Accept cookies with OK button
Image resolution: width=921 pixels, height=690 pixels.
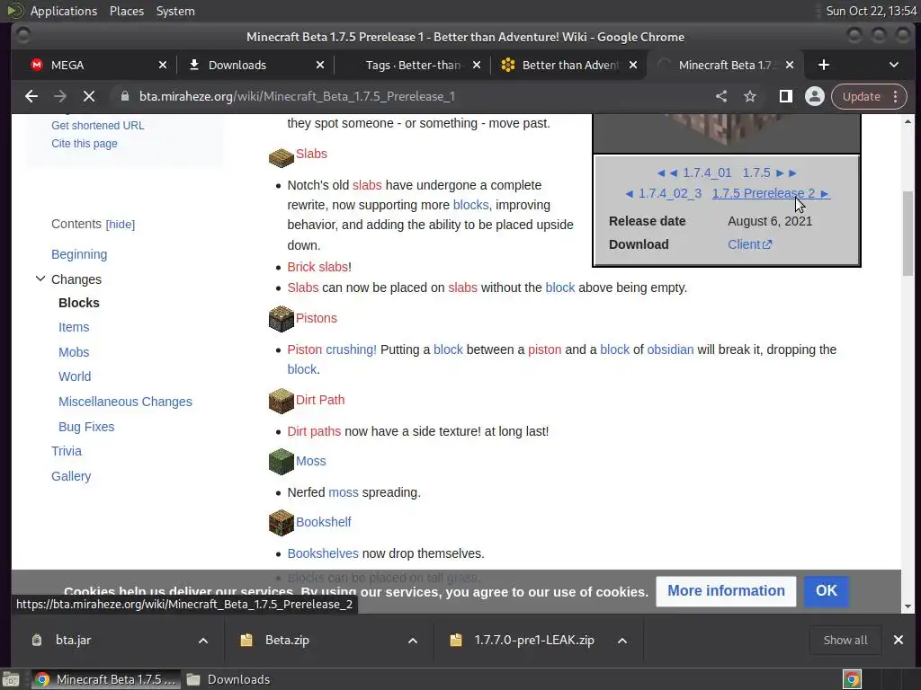coord(826,591)
